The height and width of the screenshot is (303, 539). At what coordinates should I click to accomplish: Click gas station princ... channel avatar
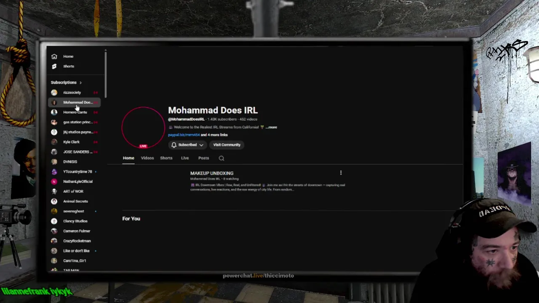[54, 122]
